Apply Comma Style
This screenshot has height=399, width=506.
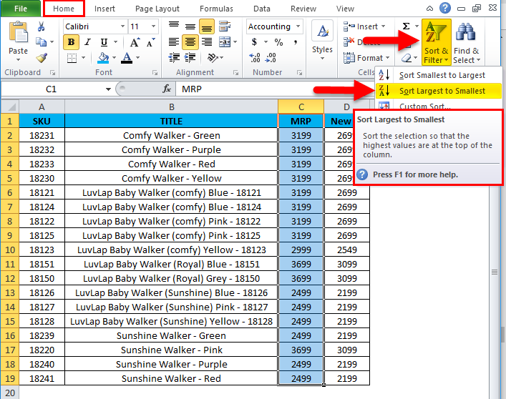(x=296, y=42)
